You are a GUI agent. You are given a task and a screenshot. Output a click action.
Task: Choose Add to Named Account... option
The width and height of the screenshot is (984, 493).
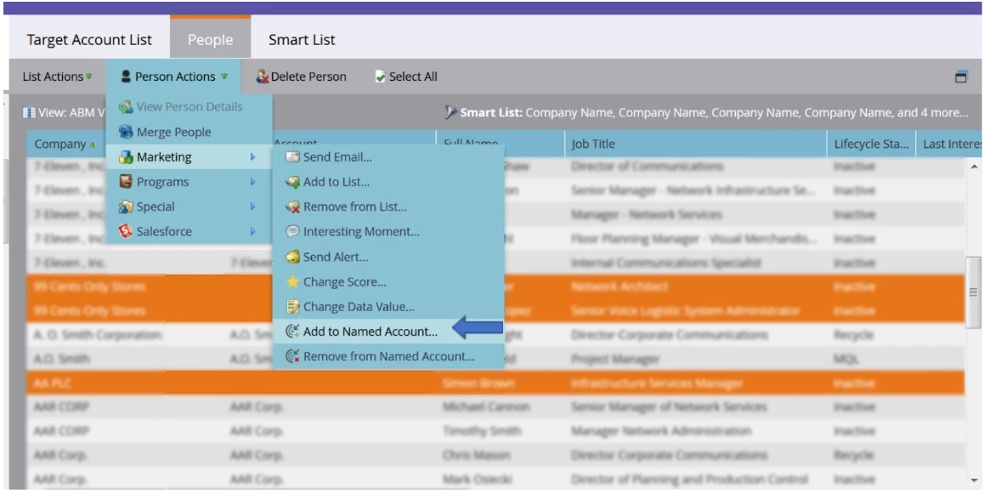pos(388,331)
